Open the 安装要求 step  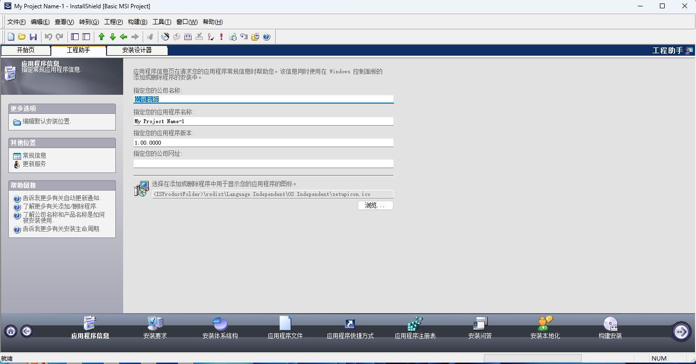point(155,327)
